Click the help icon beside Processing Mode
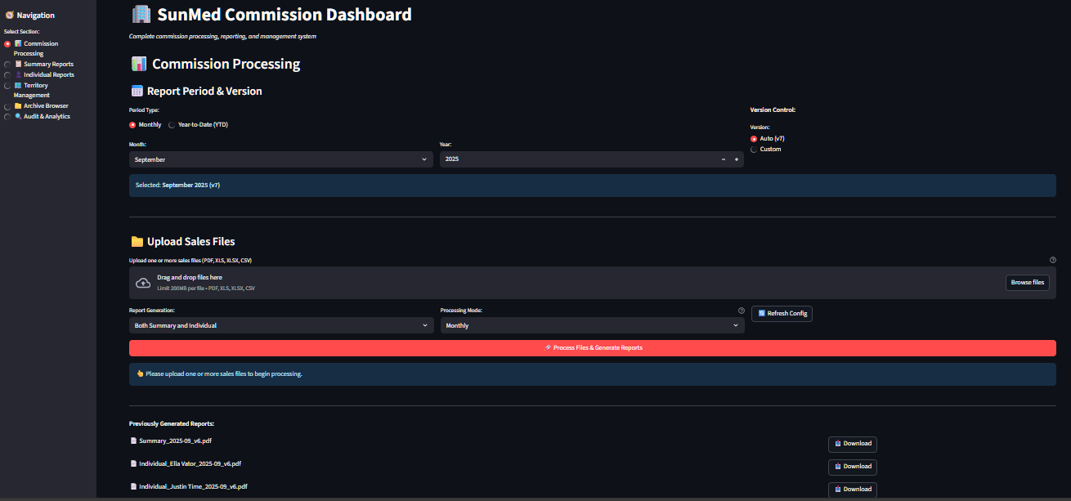The height and width of the screenshot is (501, 1071). (x=742, y=311)
